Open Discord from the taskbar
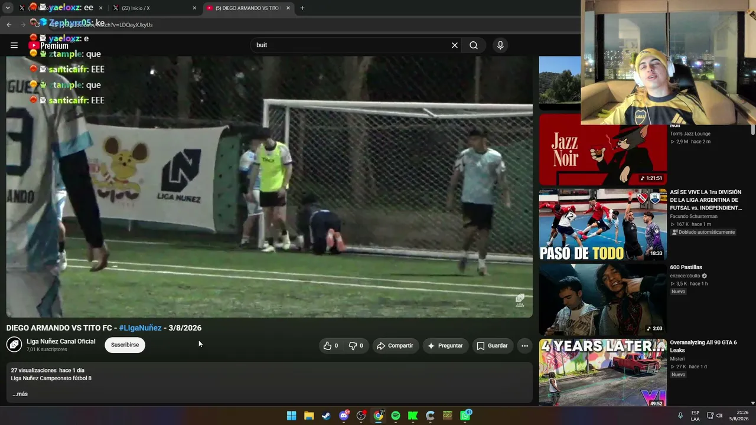The height and width of the screenshot is (425, 756). pos(344,416)
